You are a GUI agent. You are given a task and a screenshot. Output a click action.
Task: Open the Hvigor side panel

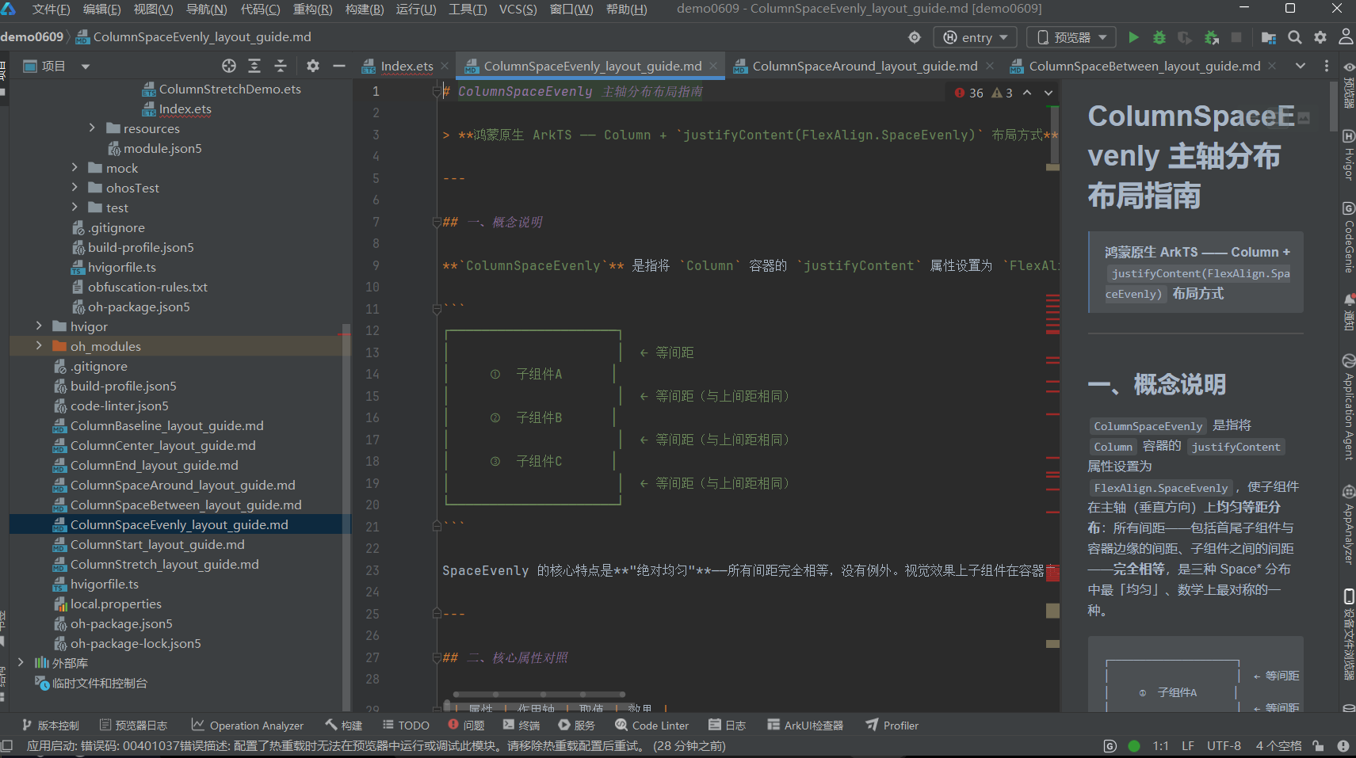(1348, 156)
